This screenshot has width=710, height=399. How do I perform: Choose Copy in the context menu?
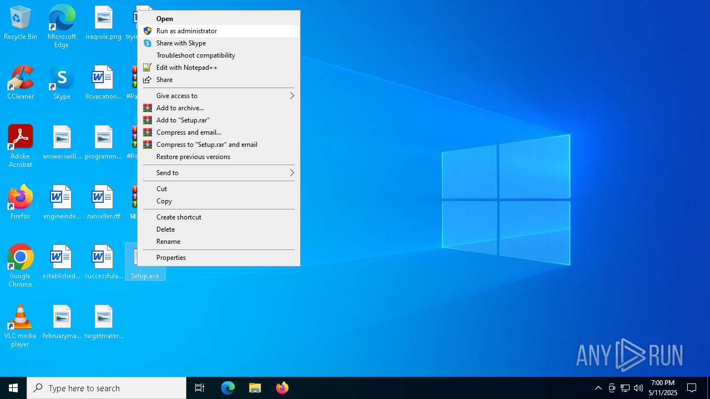pos(219,201)
